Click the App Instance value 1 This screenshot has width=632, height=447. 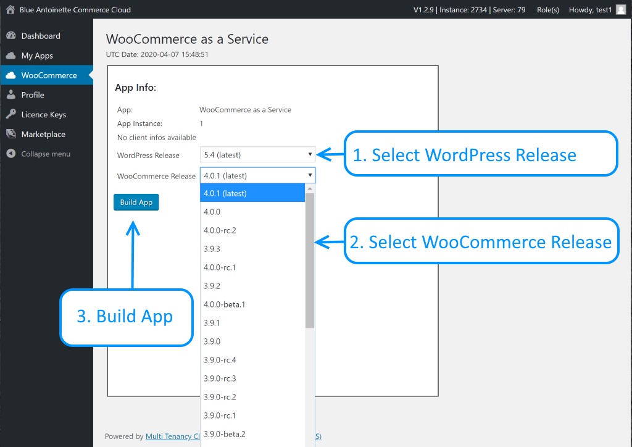pyautogui.click(x=201, y=123)
